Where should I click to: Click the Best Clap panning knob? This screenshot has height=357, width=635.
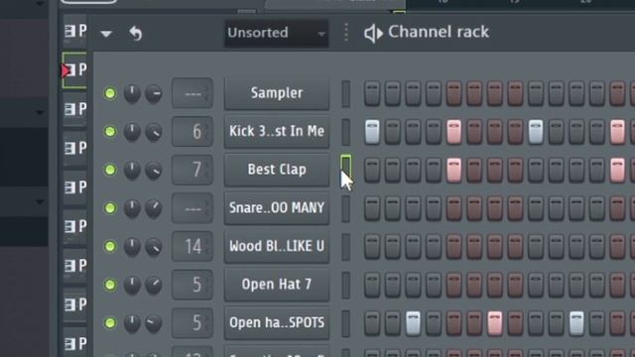[x=132, y=170]
